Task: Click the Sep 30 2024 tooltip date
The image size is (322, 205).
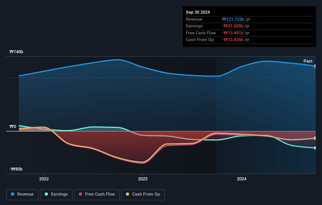Action: click(198, 12)
